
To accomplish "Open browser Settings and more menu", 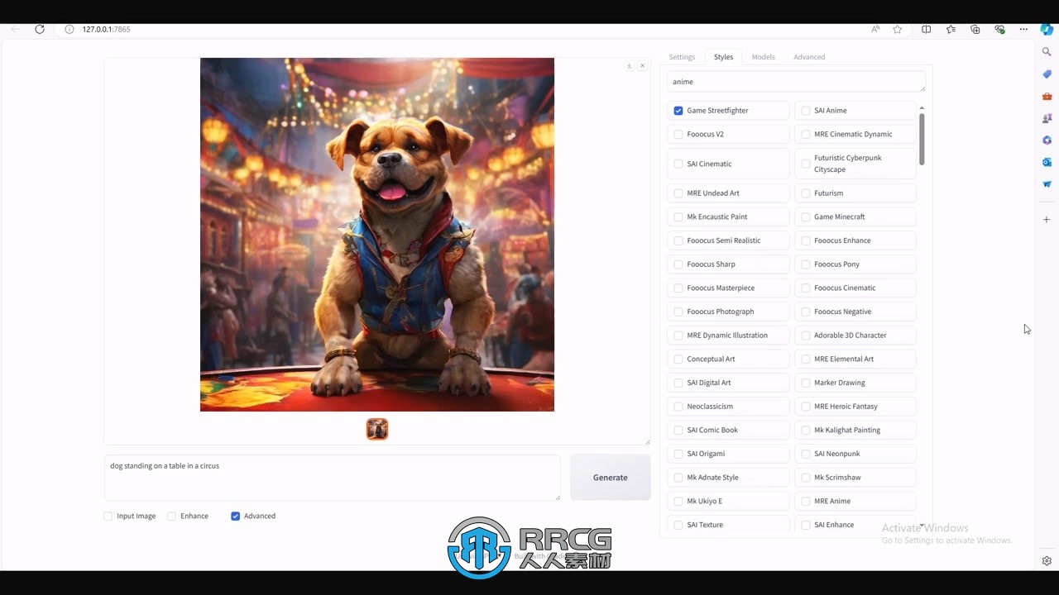I will (1023, 29).
